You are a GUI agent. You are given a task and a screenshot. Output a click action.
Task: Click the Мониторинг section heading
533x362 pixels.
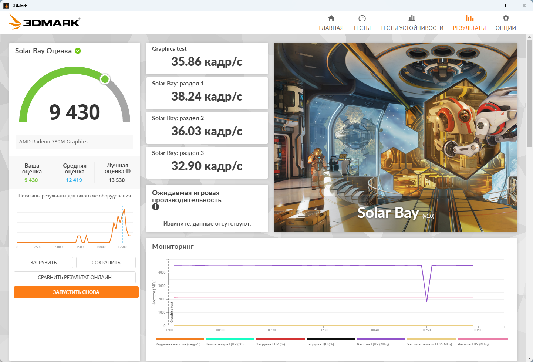[173, 247]
